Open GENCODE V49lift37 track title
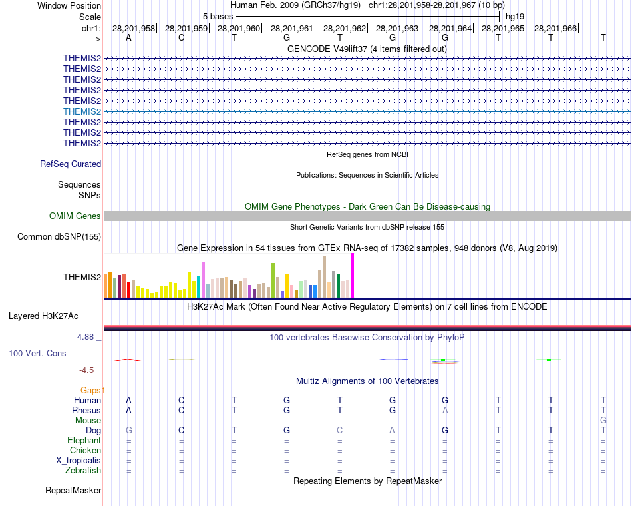 click(x=367, y=49)
